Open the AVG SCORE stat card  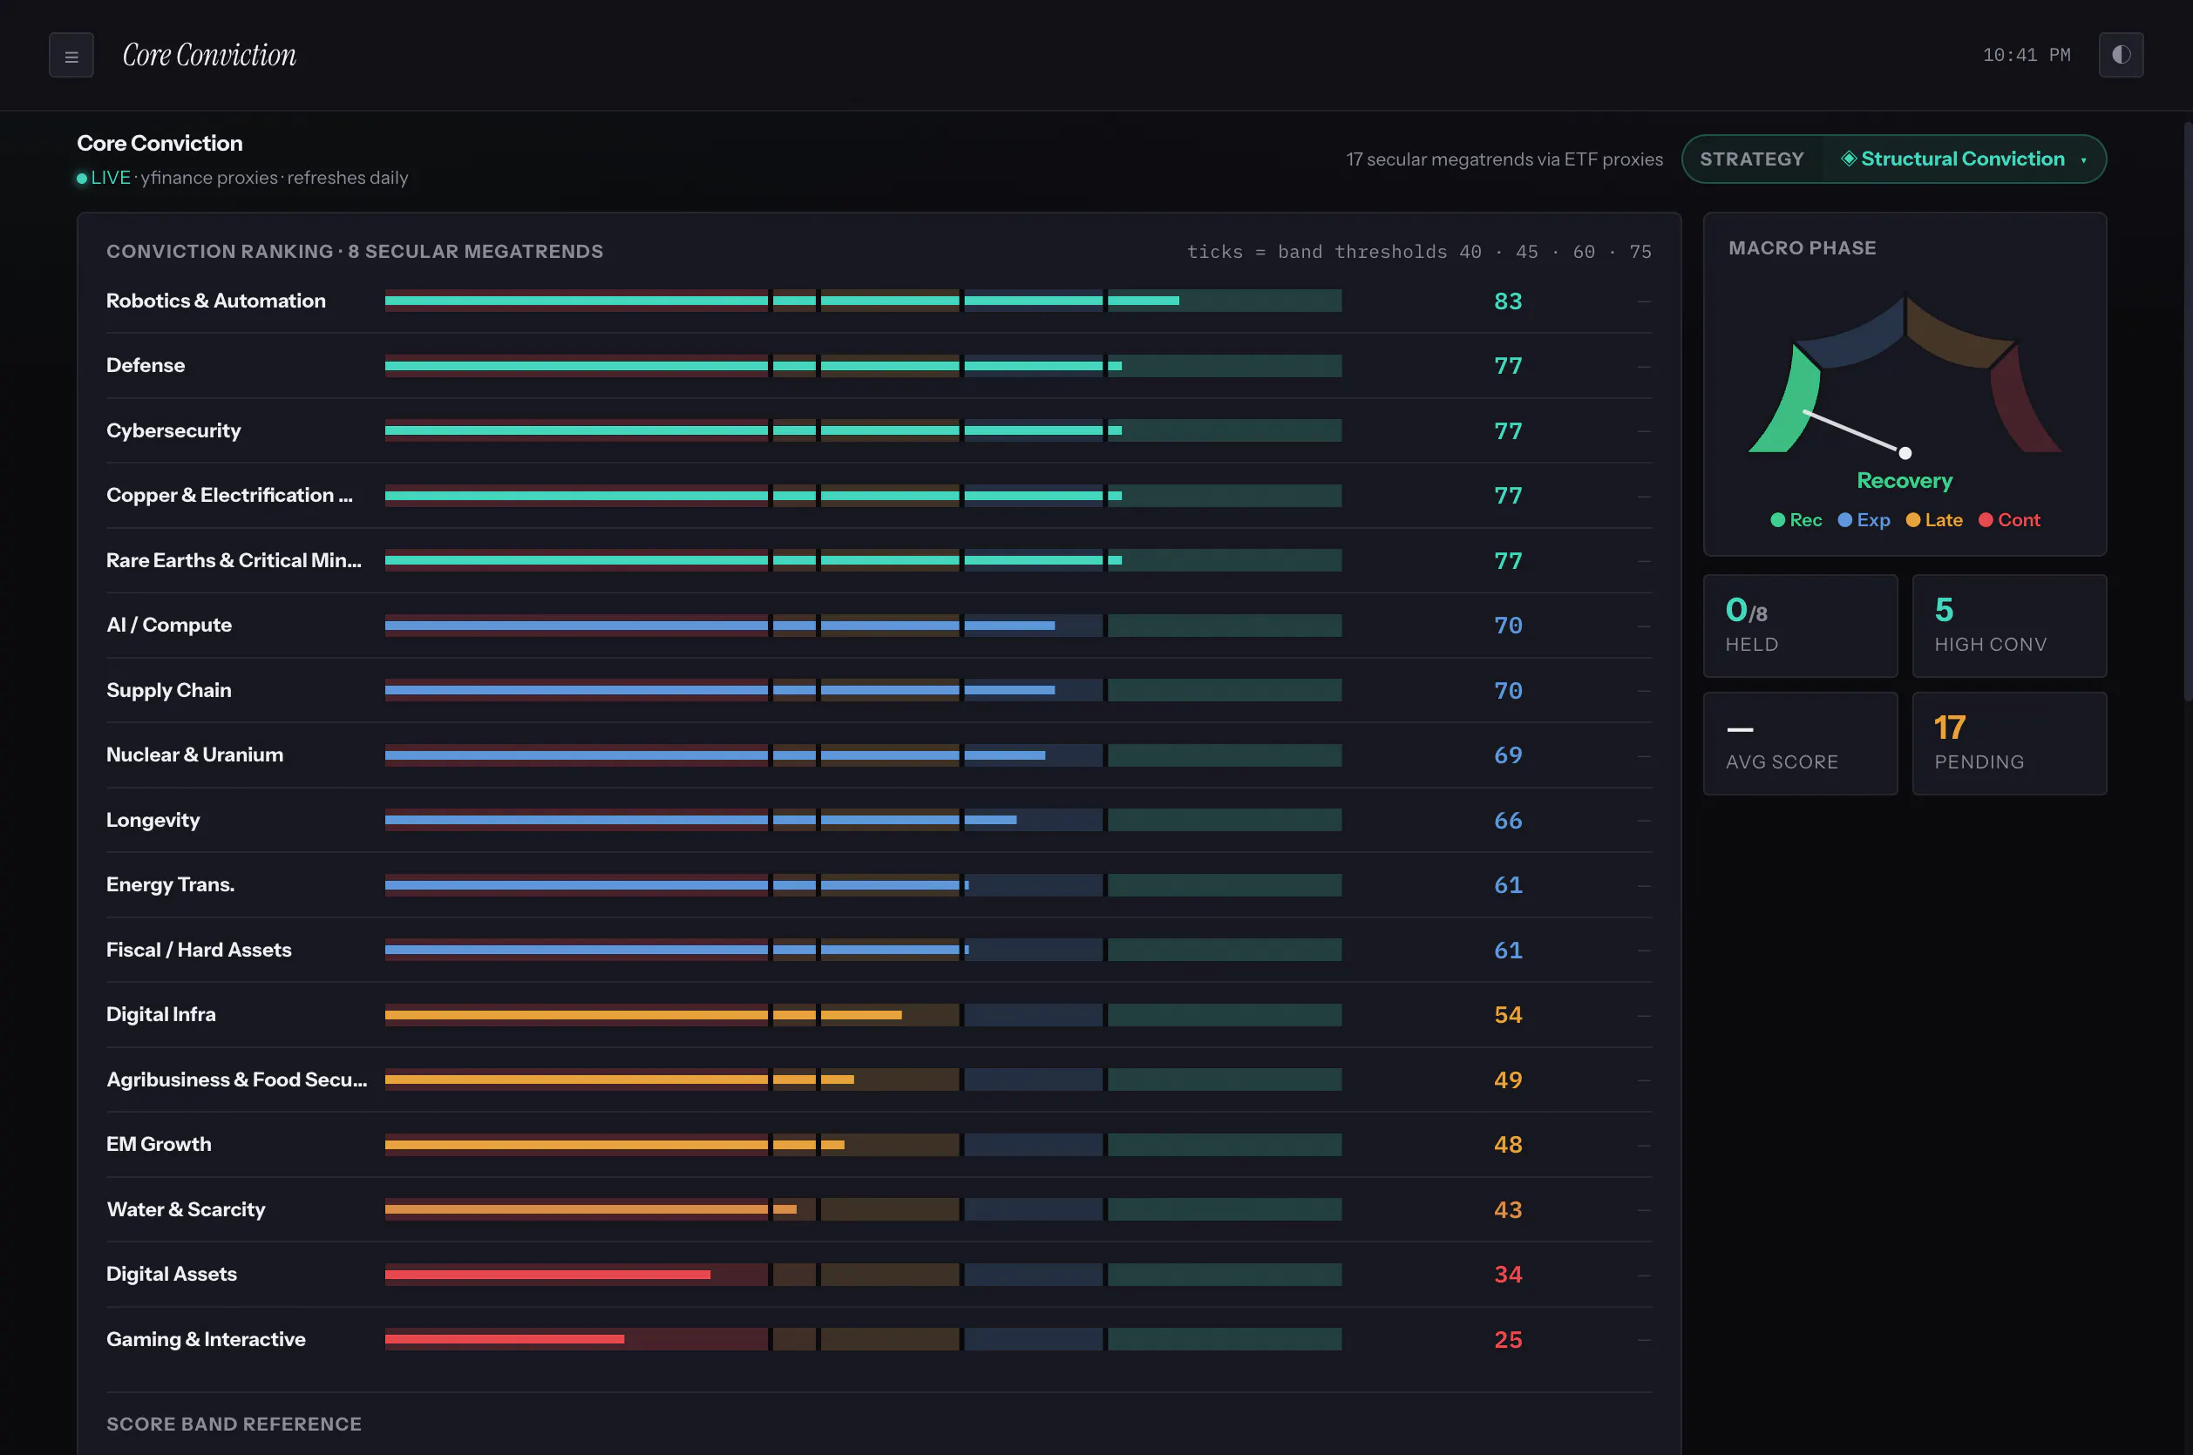(x=1801, y=743)
